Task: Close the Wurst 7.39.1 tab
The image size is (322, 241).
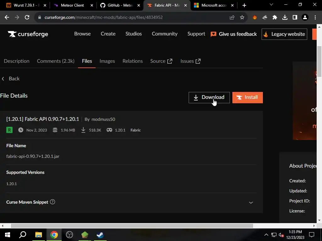Action: (45, 5)
